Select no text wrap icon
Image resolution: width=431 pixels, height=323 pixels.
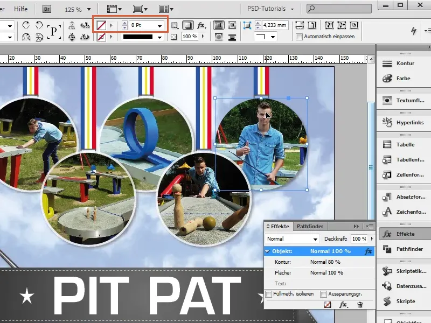219,25
